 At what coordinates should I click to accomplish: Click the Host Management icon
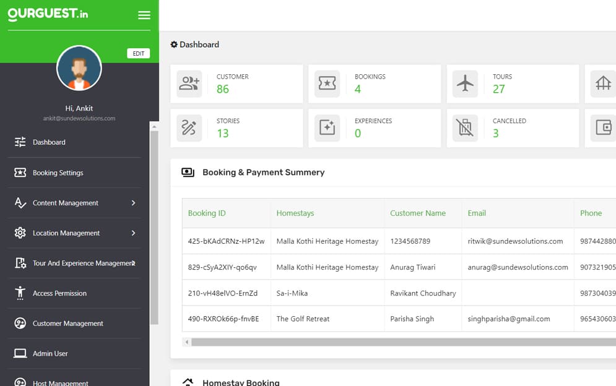click(20, 382)
